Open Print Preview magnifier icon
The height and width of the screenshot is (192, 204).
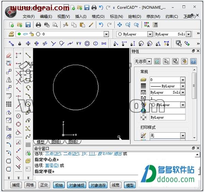55,25
